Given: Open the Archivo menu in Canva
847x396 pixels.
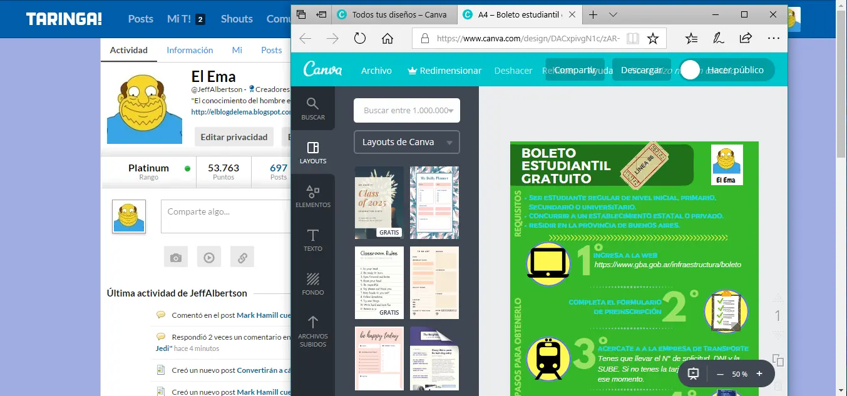Looking at the screenshot, I should pos(376,71).
